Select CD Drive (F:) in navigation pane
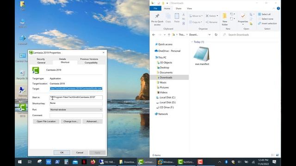Screen dimensions: 296x166 (x=166, y=107)
